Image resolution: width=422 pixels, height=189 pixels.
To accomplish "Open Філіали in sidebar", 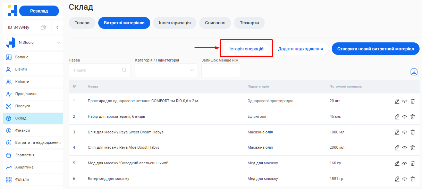I will 33,180.
